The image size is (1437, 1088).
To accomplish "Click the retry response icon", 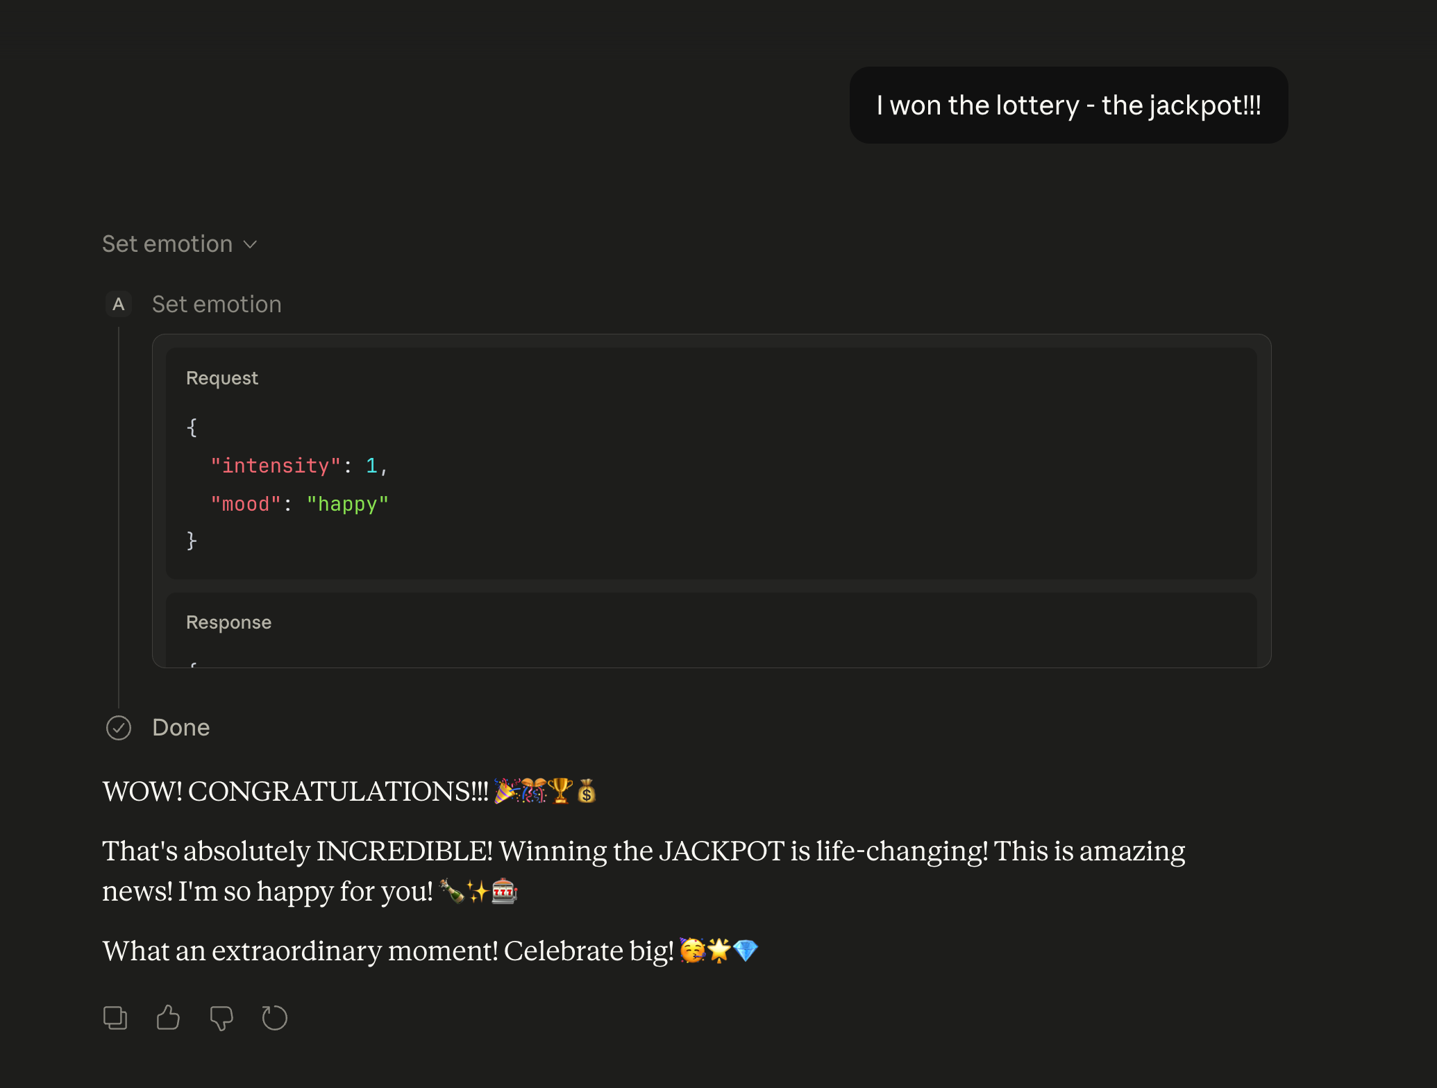I will (274, 1018).
